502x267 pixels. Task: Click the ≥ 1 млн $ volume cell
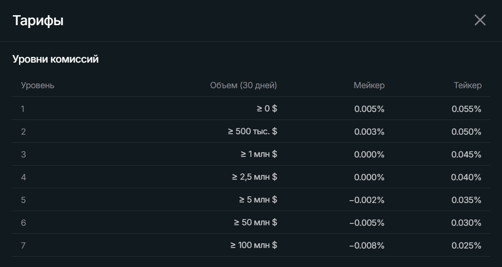(259, 154)
